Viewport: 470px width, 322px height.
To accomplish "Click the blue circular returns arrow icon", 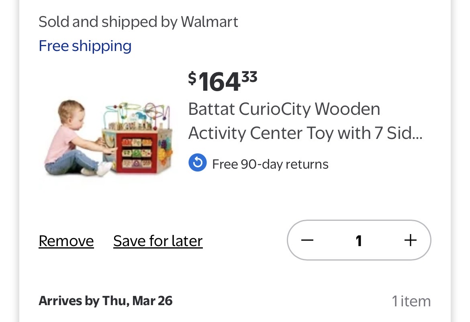I will (197, 163).
